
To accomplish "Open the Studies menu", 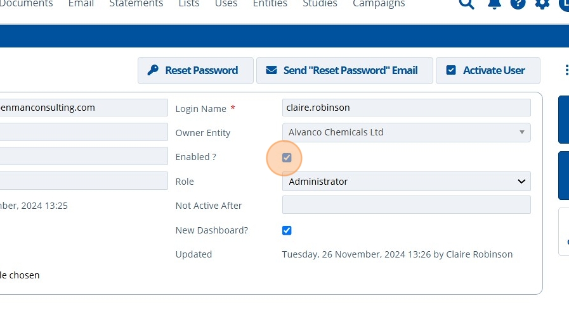I will pyautogui.click(x=320, y=4).
